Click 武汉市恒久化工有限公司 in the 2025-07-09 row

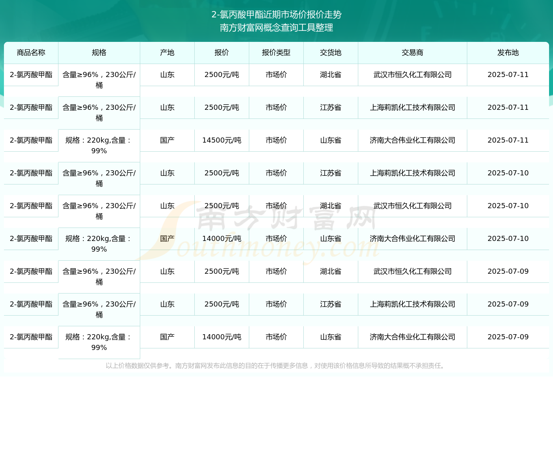point(412,271)
